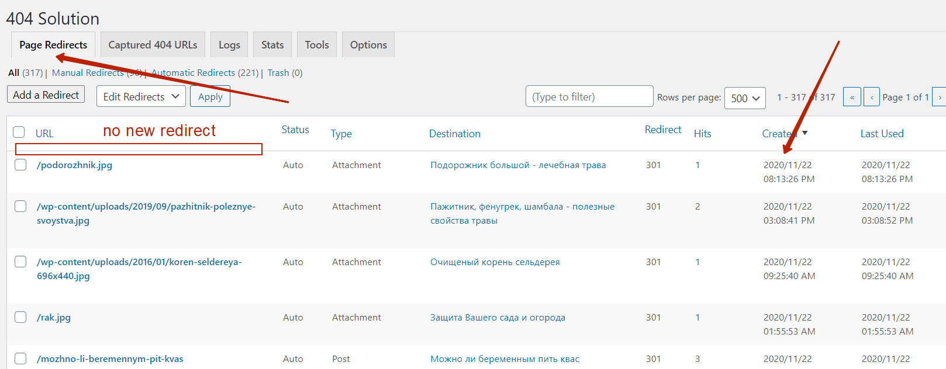
Task: Click the Apply button
Action: pos(210,97)
